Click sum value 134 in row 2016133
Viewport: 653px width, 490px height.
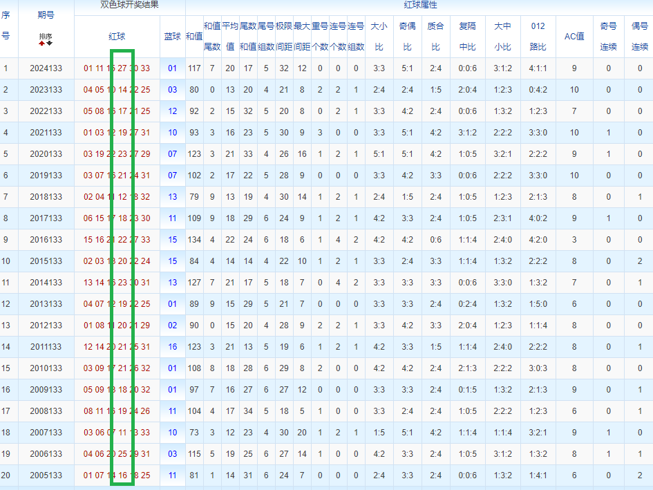[x=194, y=240]
